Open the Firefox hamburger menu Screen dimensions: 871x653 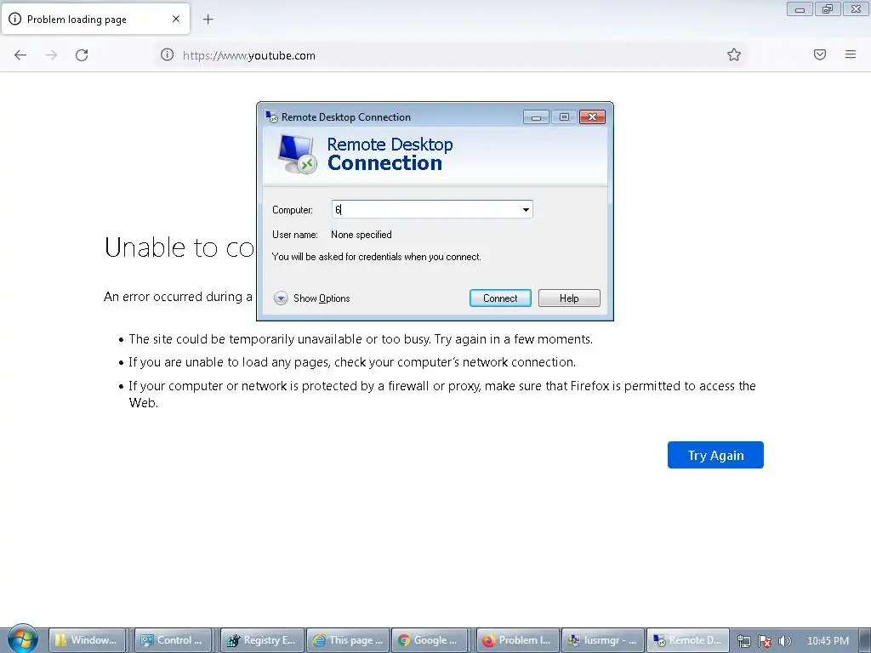(851, 54)
